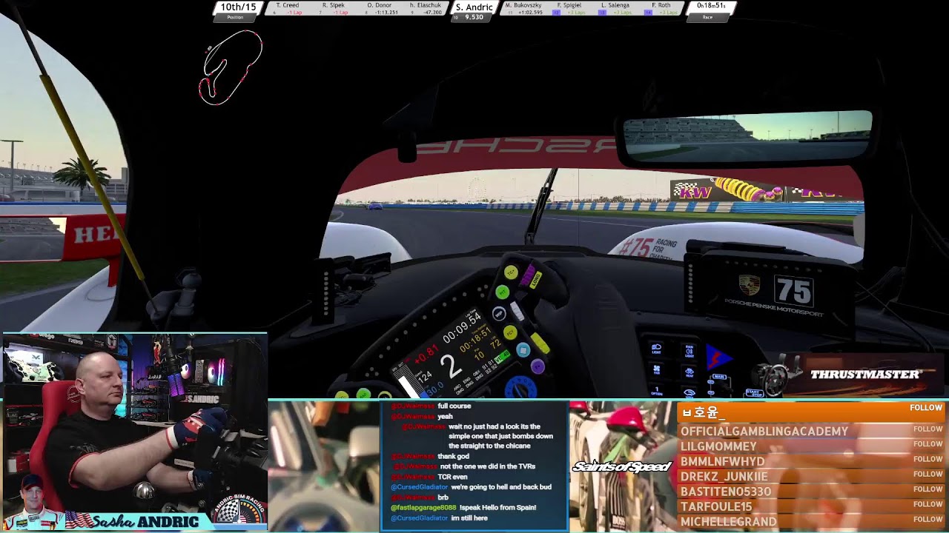Image resolution: width=949 pixels, height=533 pixels.
Task: Click chat message 'thank god'
Action: pyautogui.click(x=454, y=456)
